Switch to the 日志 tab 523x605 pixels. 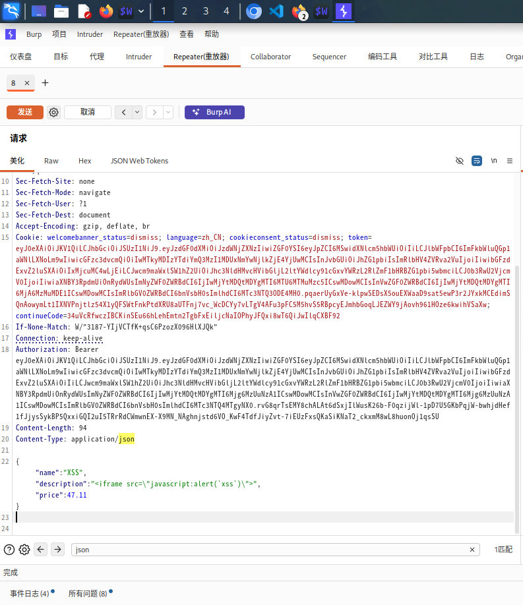tap(477, 57)
